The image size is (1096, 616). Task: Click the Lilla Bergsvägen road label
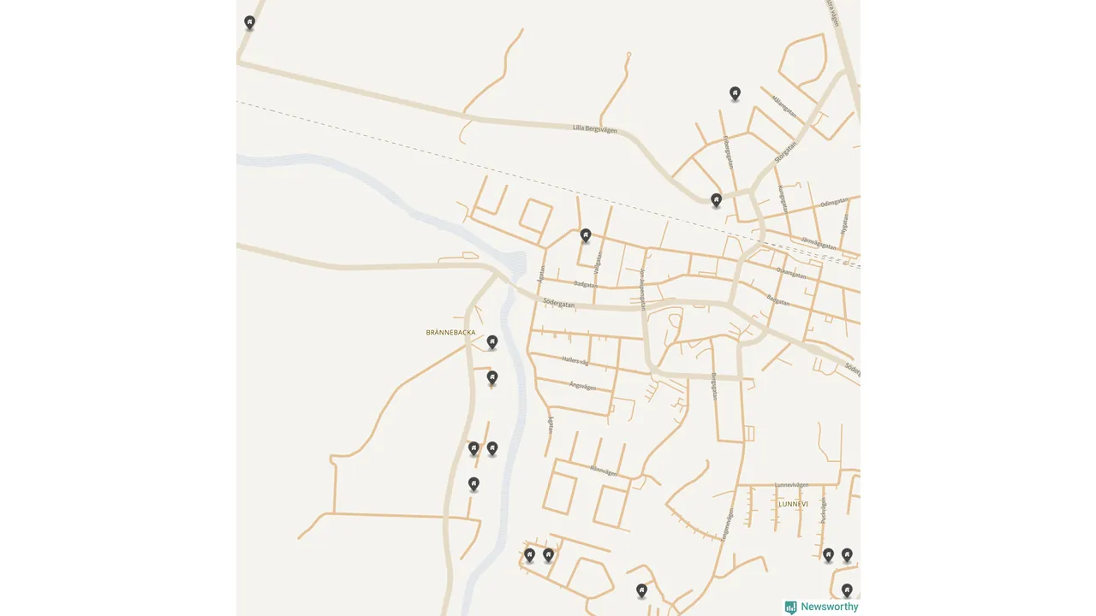coord(595,129)
